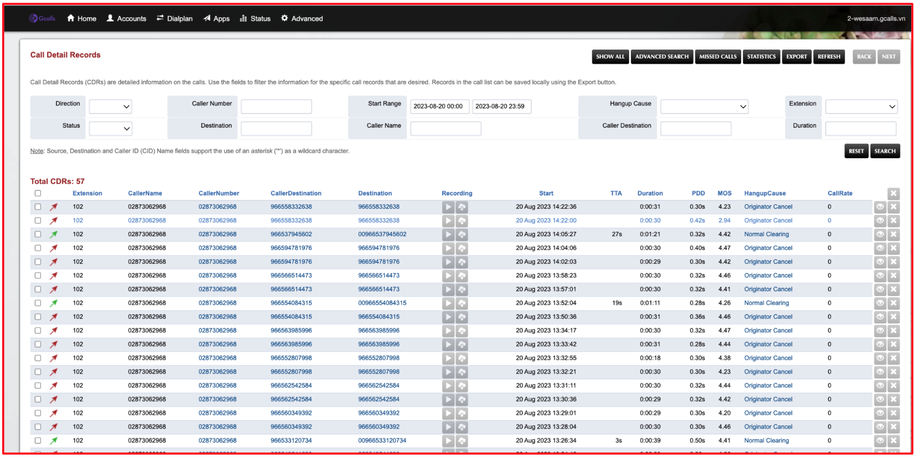Viewport: 915px width, 457px height.
Task: Open the Direction filter dropdown
Action: click(110, 106)
